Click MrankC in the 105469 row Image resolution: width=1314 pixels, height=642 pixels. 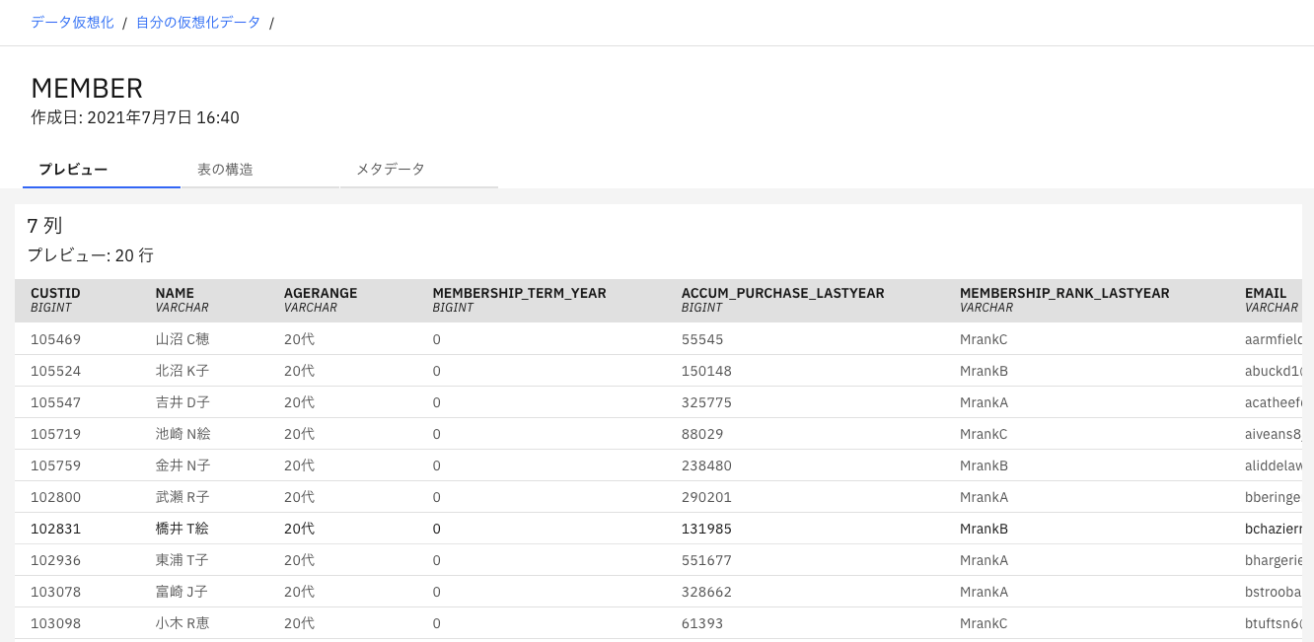click(x=984, y=339)
